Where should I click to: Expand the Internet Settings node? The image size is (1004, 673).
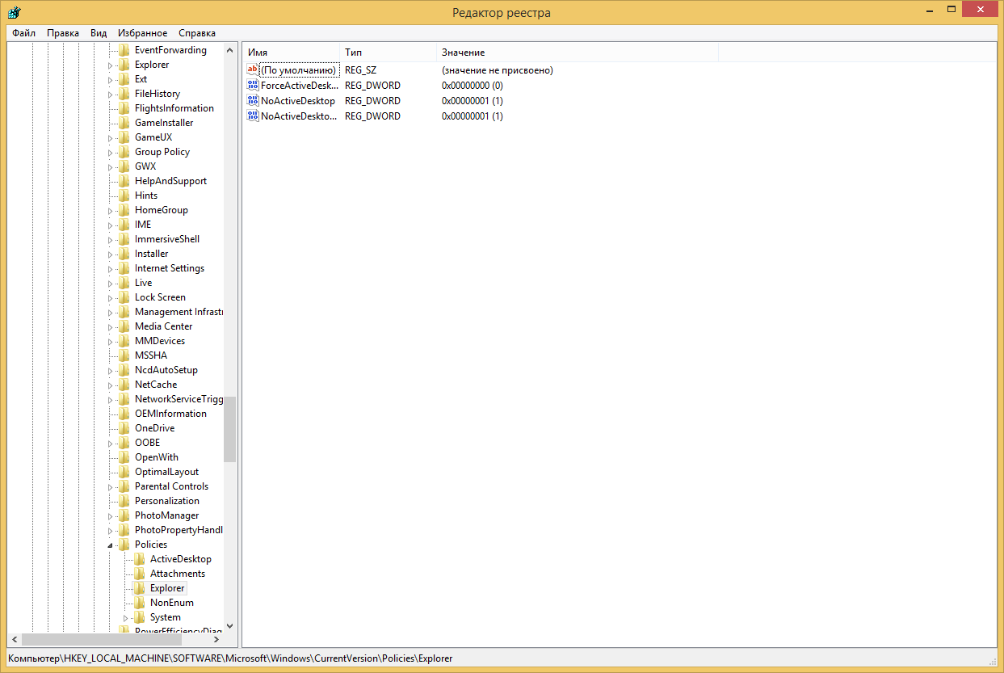tap(111, 269)
